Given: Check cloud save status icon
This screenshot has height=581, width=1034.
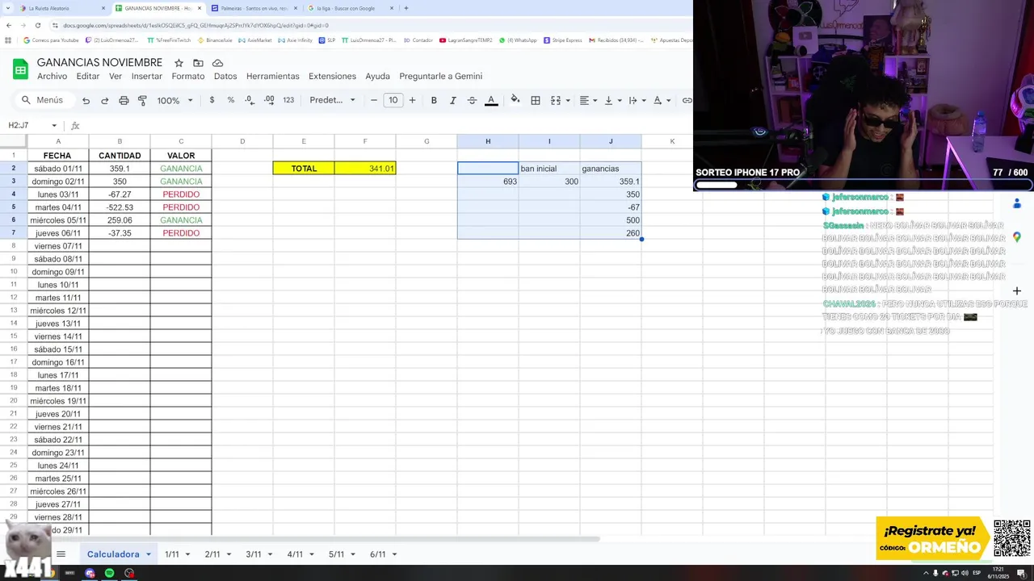Looking at the screenshot, I should pos(217,63).
